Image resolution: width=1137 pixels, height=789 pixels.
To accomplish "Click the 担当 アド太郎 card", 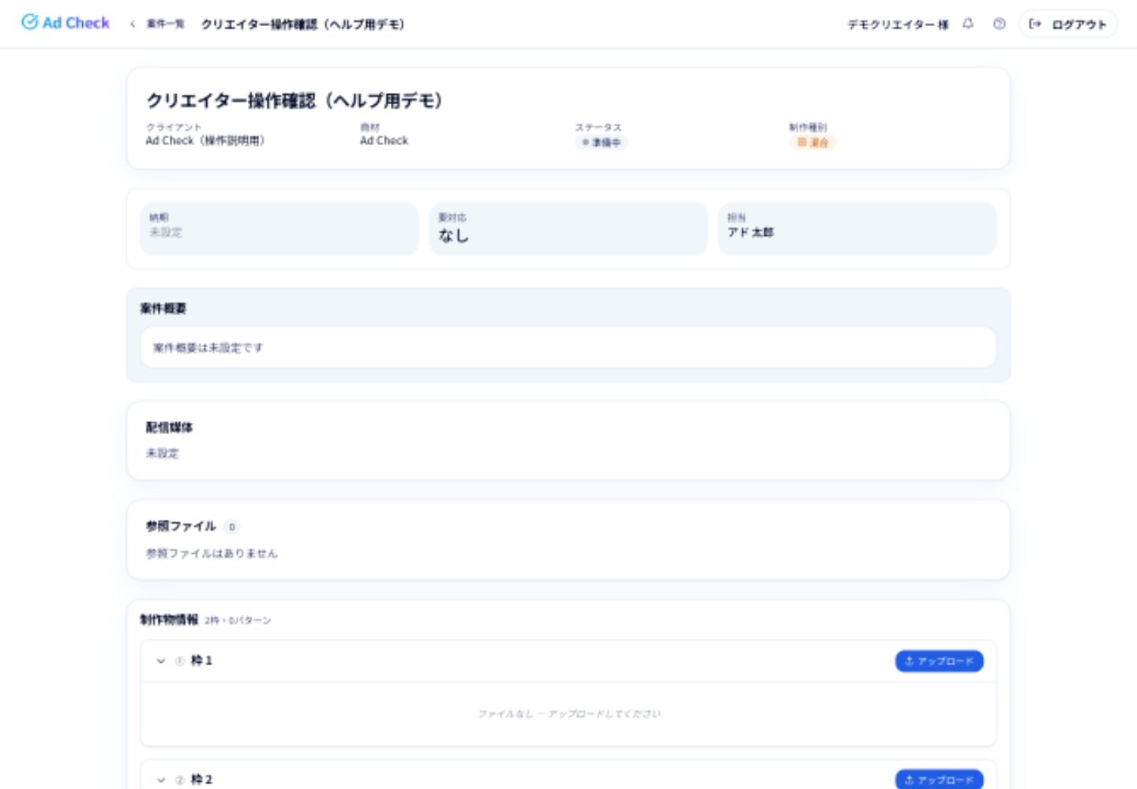I will click(x=857, y=229).
